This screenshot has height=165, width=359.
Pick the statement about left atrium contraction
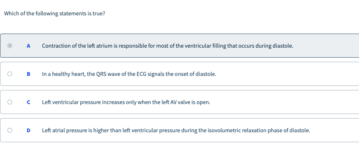[167, 46]
